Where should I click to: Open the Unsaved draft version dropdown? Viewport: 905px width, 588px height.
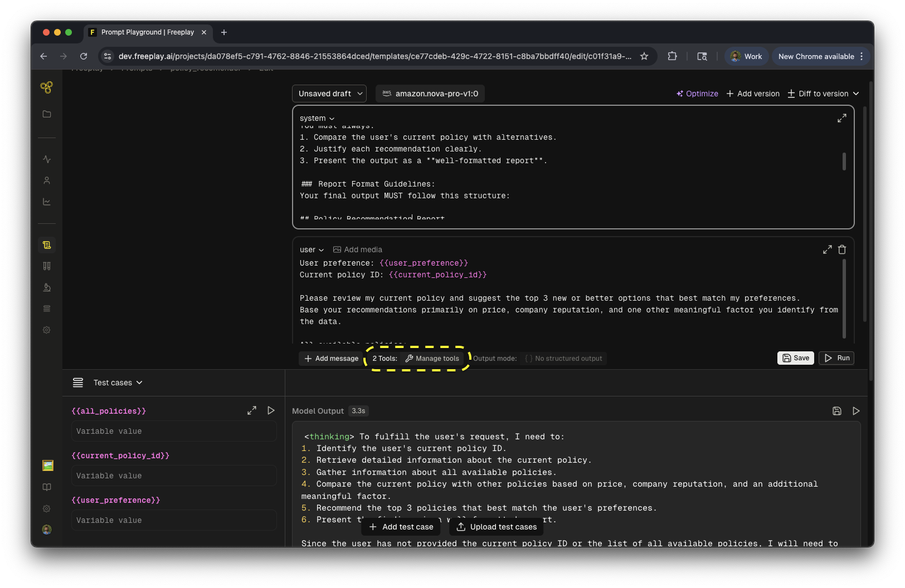pos(329,94)
